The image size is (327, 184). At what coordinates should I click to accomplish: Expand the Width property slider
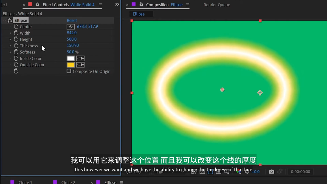tap(10, 33)
